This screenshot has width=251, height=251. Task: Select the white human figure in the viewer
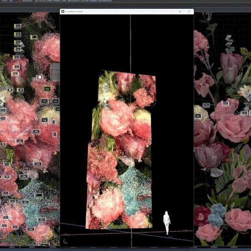click(167, 222)
